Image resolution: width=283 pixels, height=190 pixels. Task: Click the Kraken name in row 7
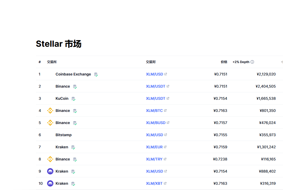coord(62,147)
